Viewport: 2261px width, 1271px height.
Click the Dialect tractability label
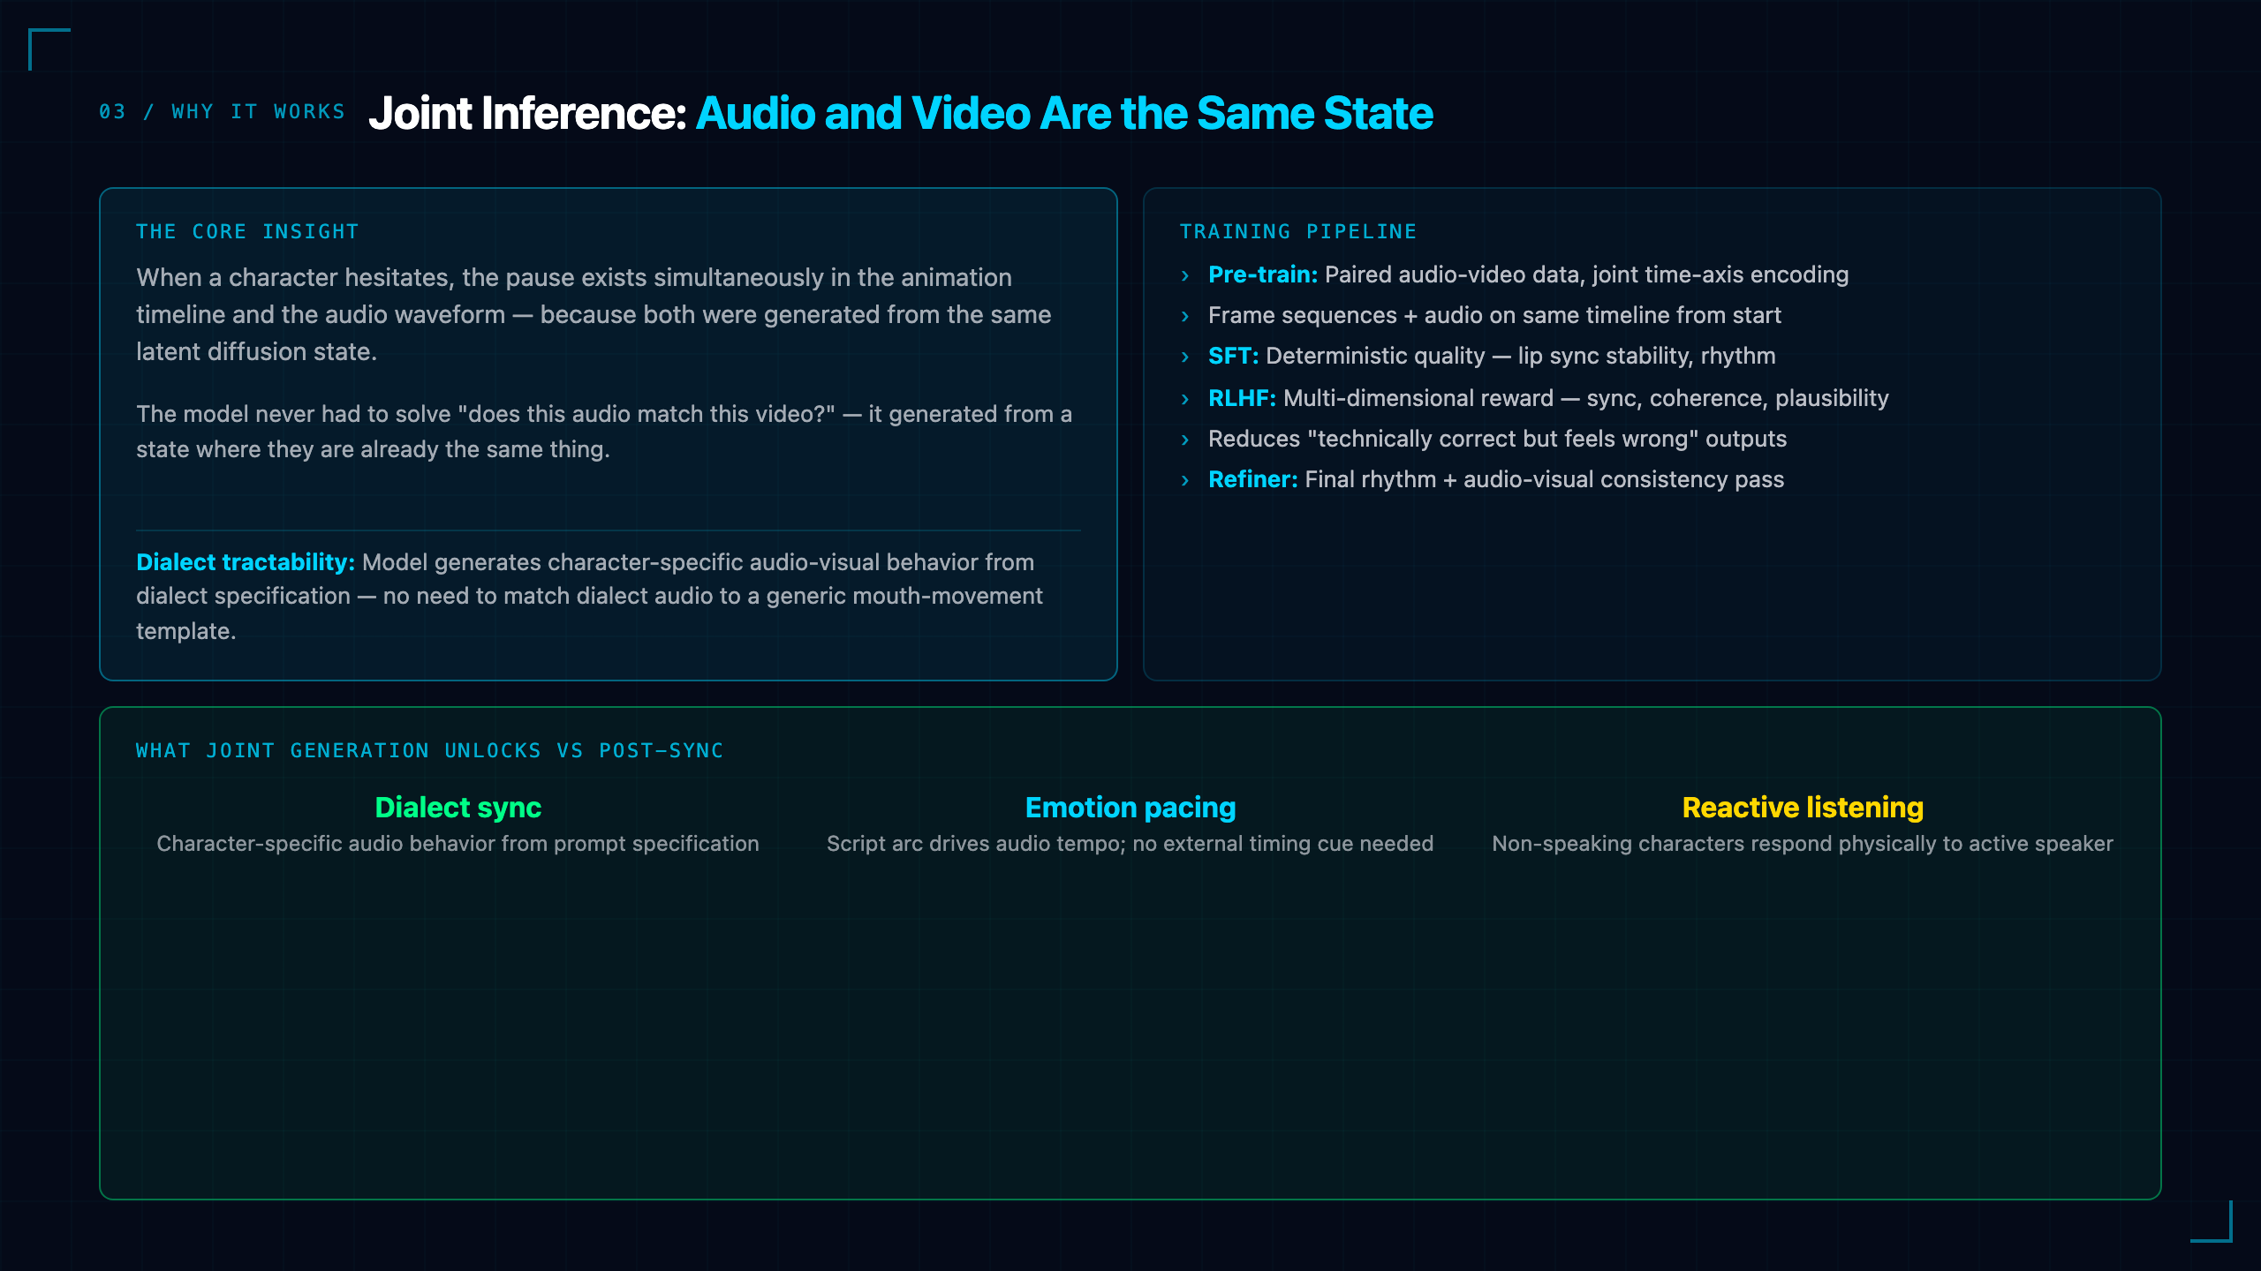click(246, 562)
